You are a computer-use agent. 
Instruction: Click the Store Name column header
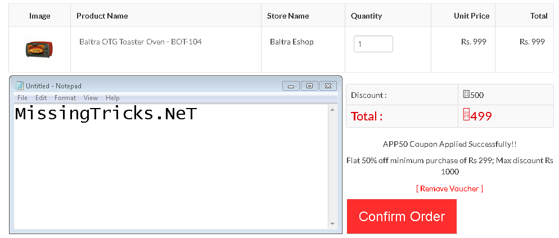(288, 16)
